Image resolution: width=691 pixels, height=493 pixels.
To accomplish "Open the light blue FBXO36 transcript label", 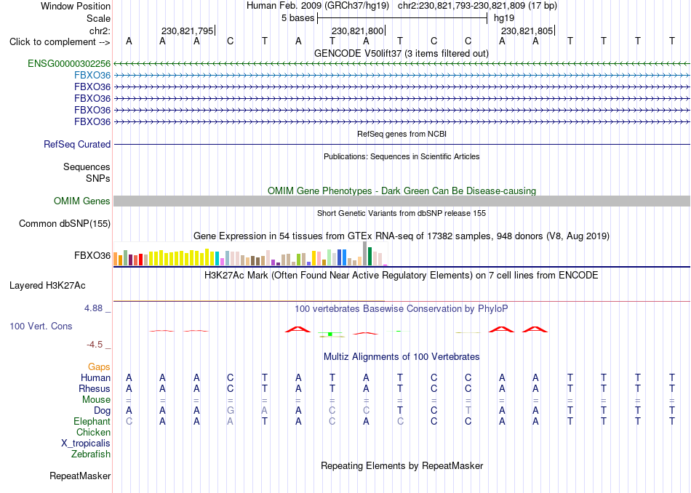I will click(x=92, y=76).
